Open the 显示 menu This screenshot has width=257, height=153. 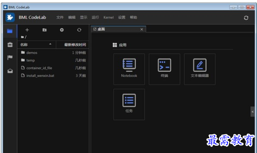(84, 17)
